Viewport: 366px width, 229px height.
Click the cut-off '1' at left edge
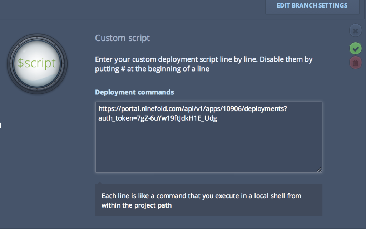click(1, 125)
